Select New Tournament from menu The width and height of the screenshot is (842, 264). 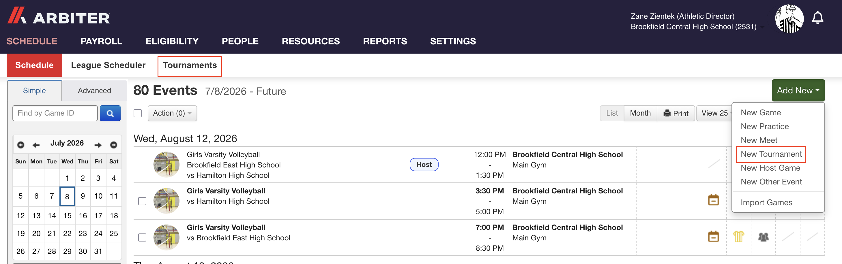click(771, 154)
